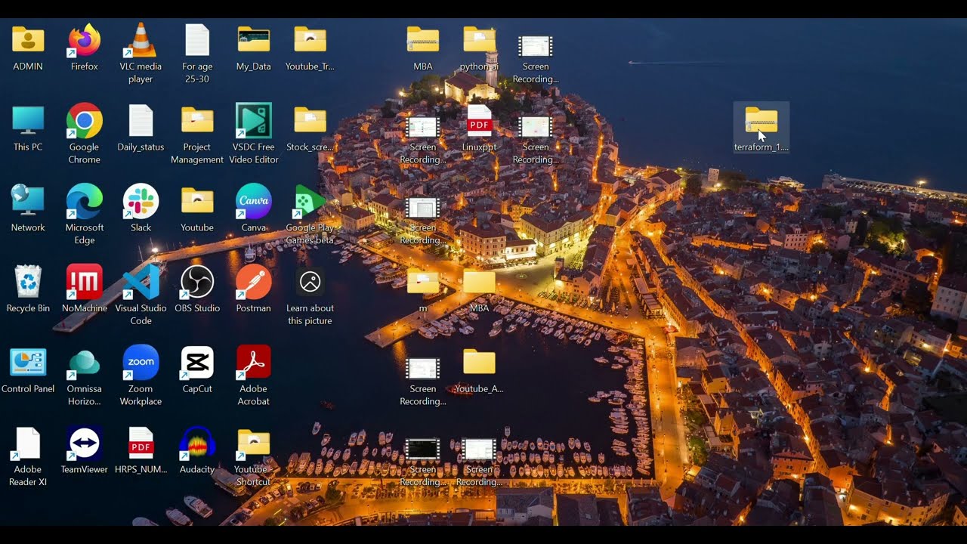Select the Omnissa Horizon shortcut
This screenshot has width=967, height=544.
click(84, 376)
